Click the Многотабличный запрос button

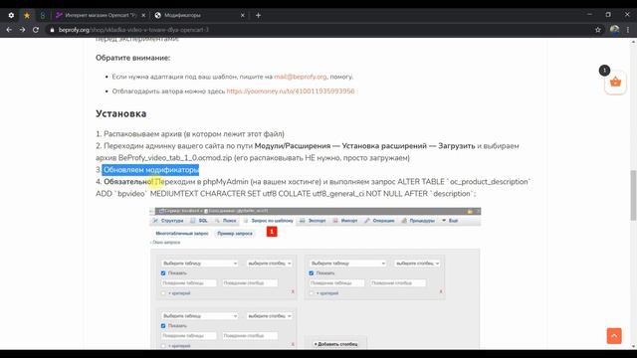coord(182,234)
